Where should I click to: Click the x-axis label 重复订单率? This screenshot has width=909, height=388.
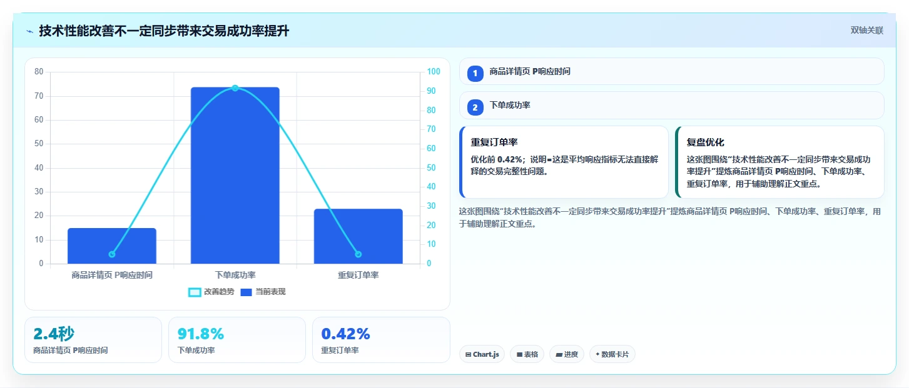point(358,275)
